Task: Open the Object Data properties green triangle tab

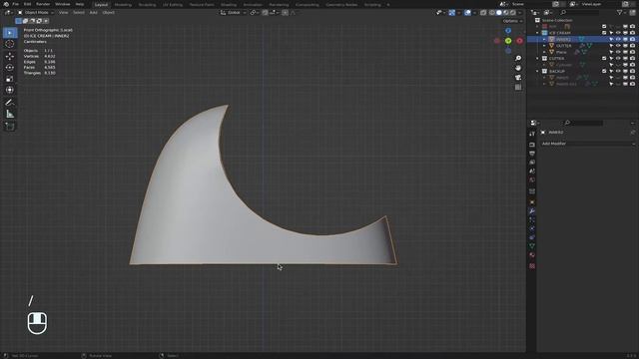Action: click(x=532, y=246)
